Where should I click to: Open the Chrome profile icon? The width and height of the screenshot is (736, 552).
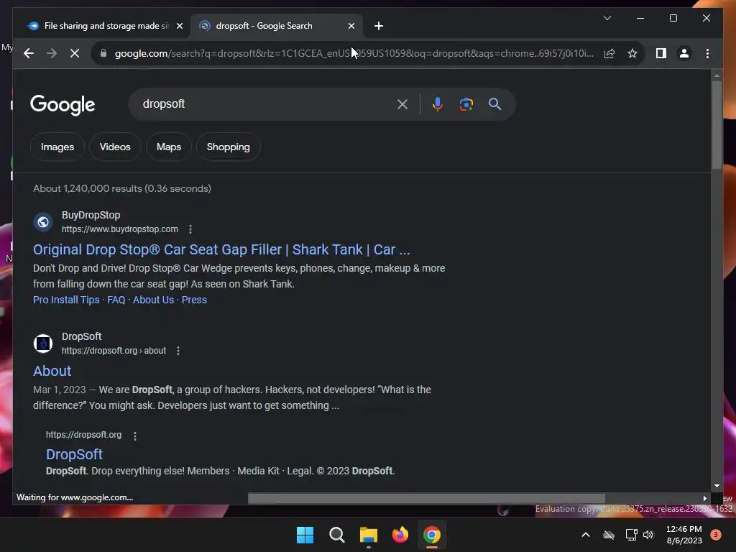coord(684,53)
